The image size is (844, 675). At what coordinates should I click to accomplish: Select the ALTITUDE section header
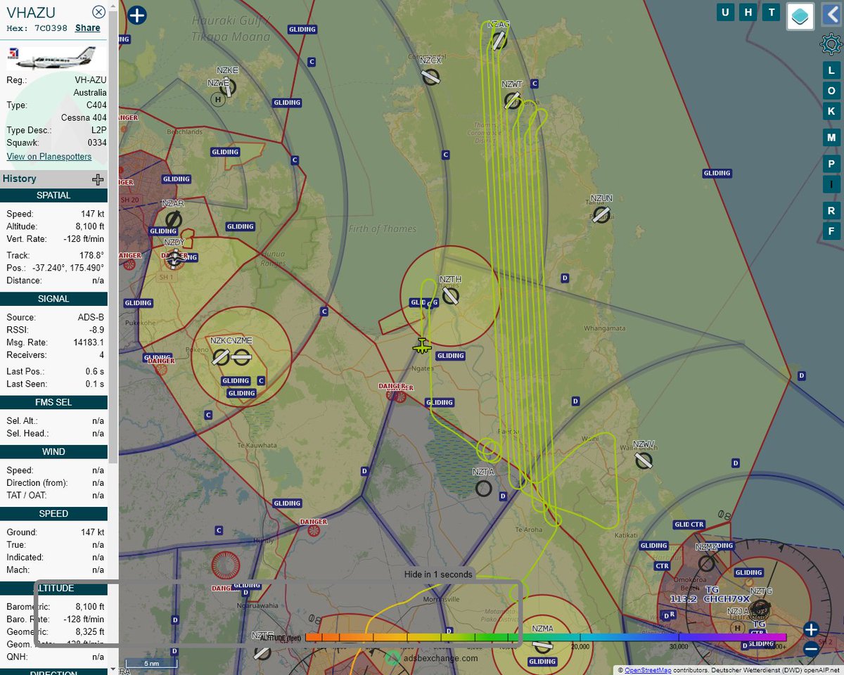[53, 588]
